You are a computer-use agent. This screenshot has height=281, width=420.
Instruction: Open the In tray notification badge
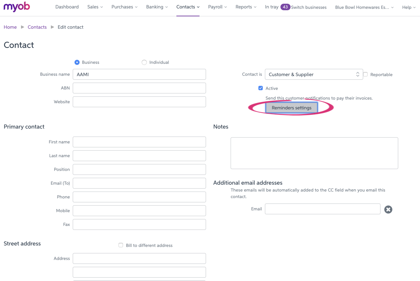click(285, 7)
